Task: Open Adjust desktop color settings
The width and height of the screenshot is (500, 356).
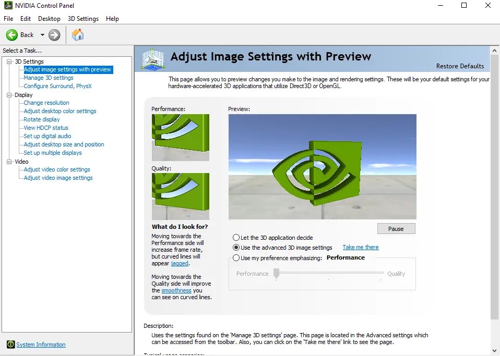Action: (60, 111)
